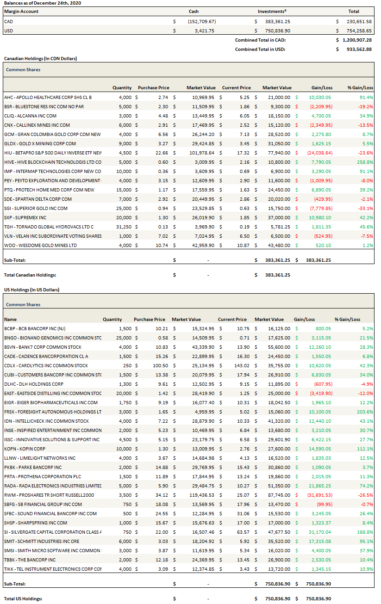Select FRSX Foresight's 203.6% gain cell

click(364, 412)
